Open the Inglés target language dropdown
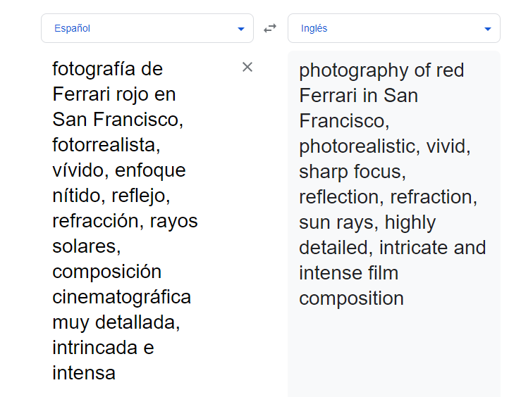 394,28
